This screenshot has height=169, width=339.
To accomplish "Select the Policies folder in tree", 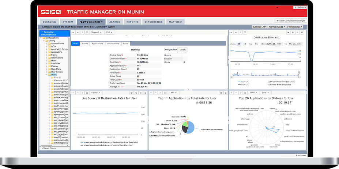I will pos(55,66).
